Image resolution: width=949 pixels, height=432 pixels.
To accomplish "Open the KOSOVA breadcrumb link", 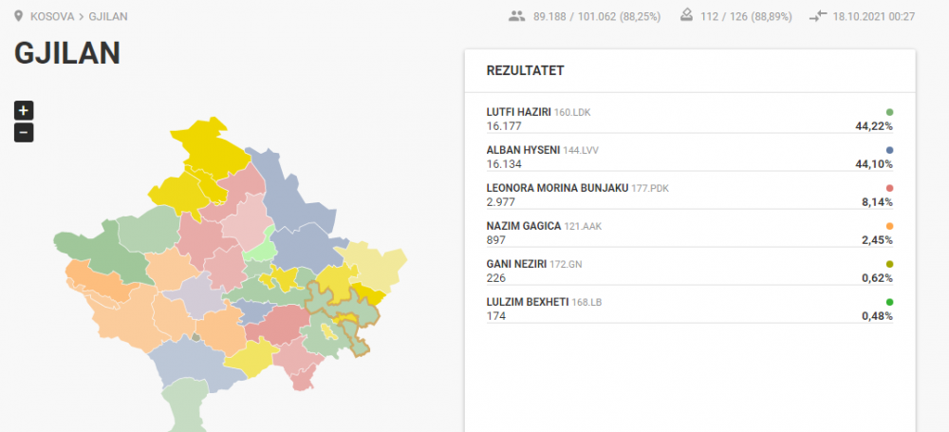I will (53, 17).
